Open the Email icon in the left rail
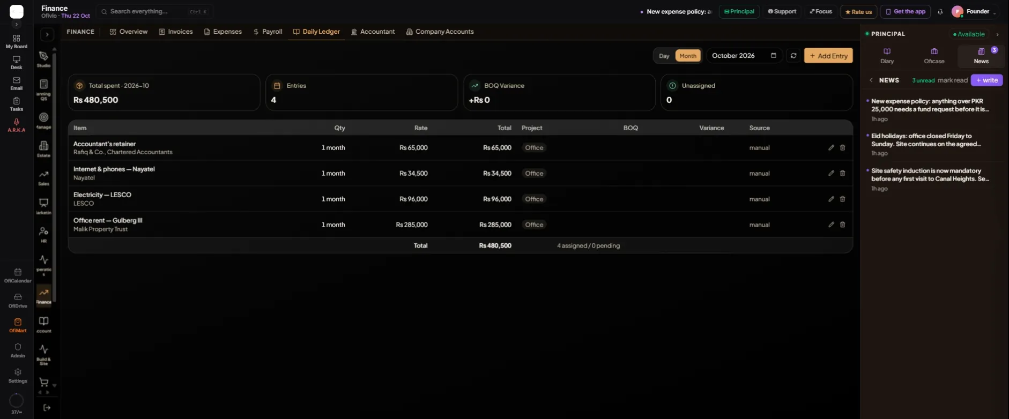Image resolution: width=1009 pixels, height=419 pixels. (x=17, y=84)
